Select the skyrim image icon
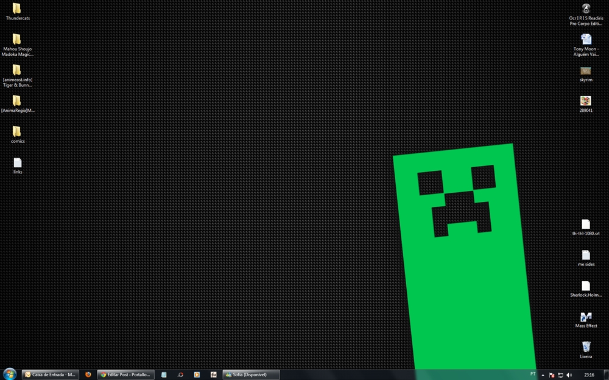This screenshot has width=609, height=380. [586, 71]
